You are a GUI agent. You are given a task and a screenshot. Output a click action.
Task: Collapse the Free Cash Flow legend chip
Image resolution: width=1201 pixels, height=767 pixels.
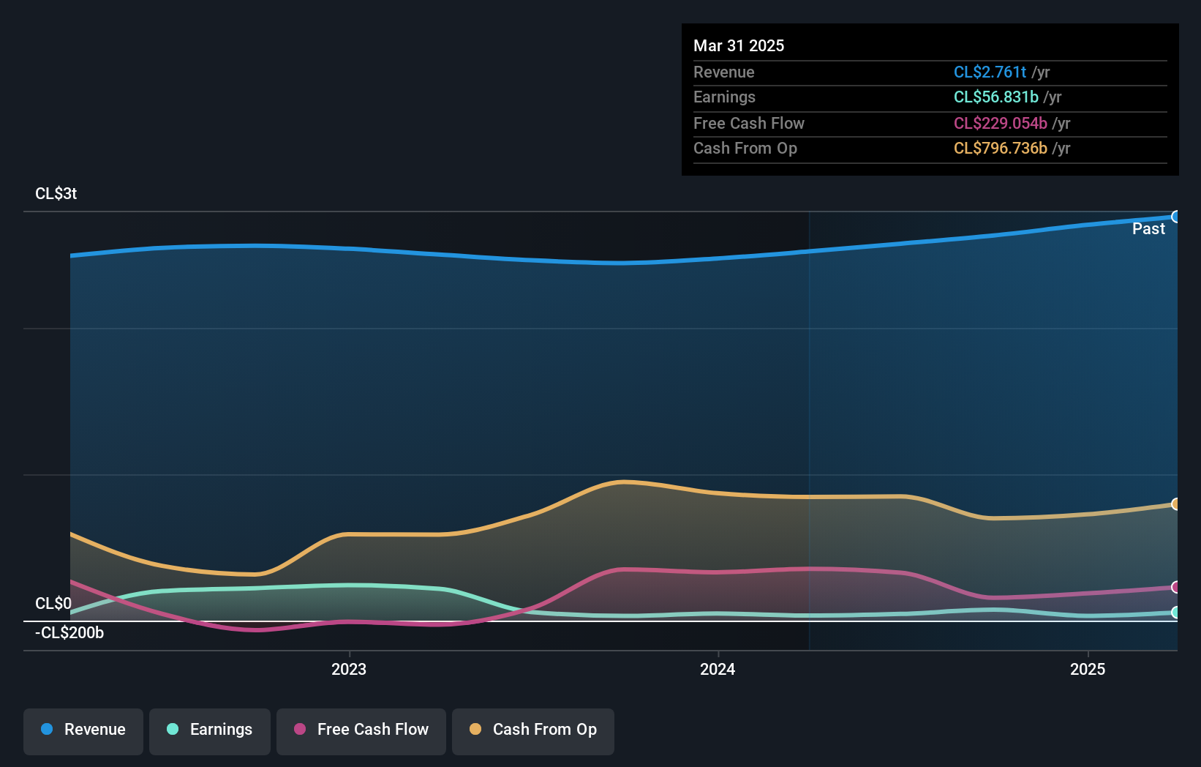[361, 730]
